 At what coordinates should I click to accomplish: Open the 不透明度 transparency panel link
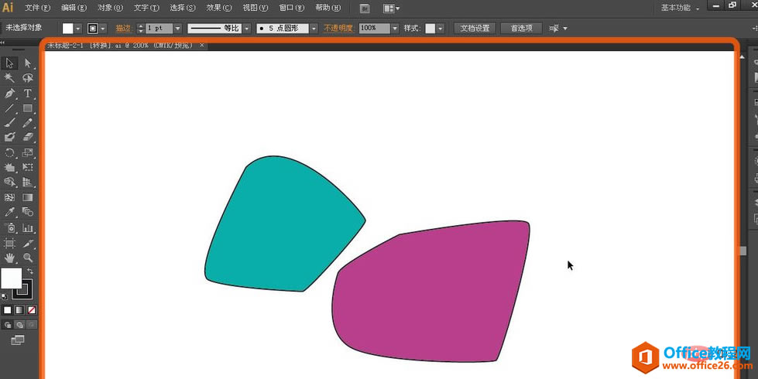coord(339,29)
